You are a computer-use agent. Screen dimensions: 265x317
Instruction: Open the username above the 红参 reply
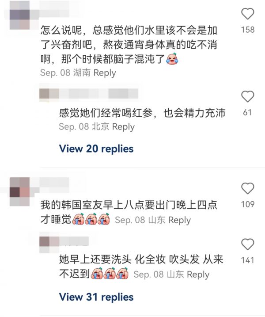(x=88, y=94)
